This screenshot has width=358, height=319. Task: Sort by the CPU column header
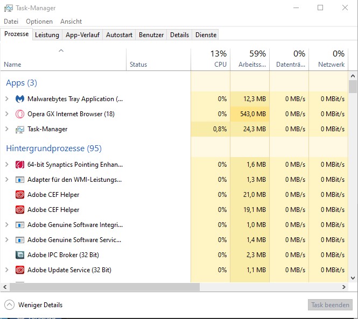click(210, 60)
